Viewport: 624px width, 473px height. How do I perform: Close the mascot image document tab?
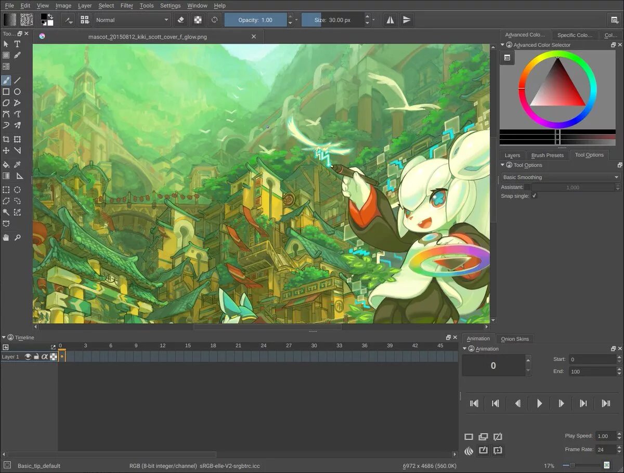pos(254,36)
